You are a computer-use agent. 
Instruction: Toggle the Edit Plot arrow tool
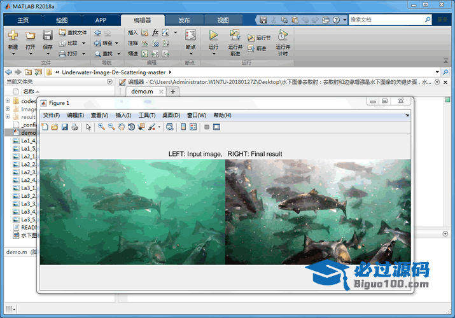point(88,127)
